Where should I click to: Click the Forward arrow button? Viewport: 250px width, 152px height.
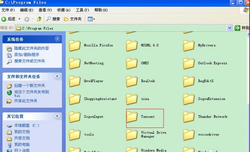27,19
